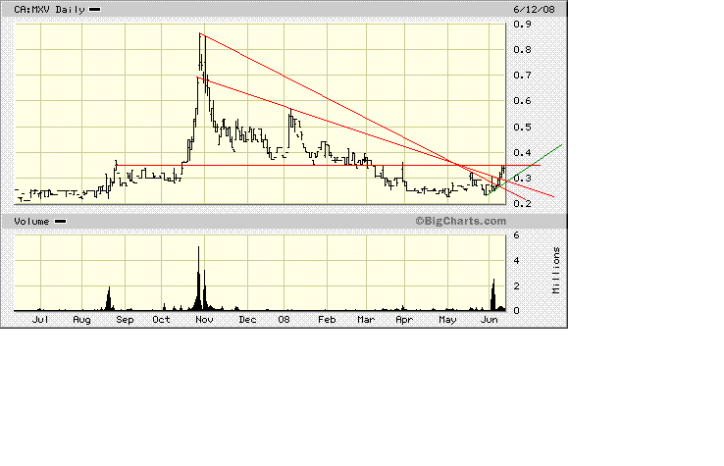Click the 0 volume axis label
The image size is (724, 466).
517,311
